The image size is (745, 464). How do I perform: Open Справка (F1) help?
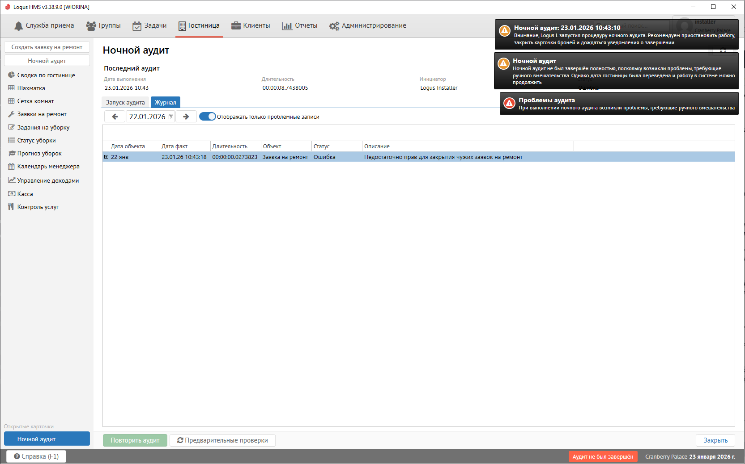[36, 456]
